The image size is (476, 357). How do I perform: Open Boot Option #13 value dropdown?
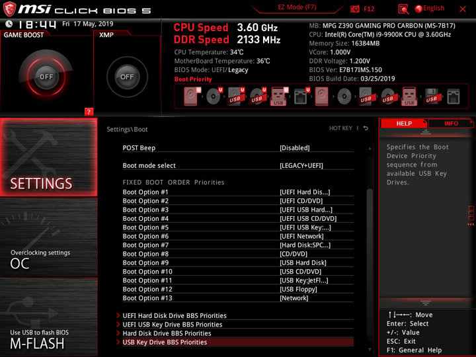pos(294,298)
